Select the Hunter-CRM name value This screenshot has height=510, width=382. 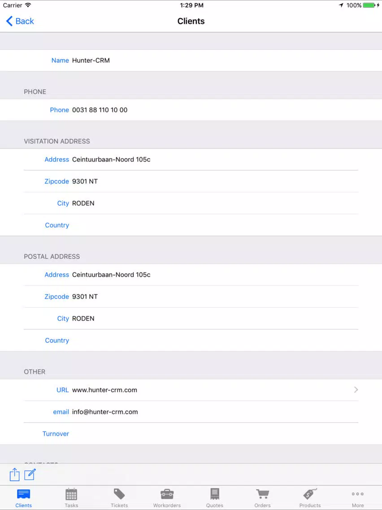pos(91,61)
